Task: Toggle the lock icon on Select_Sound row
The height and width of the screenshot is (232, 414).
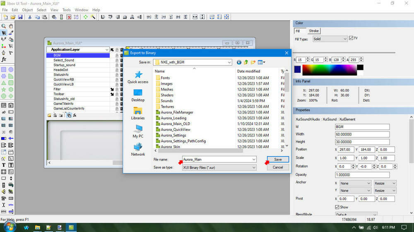Action: pyautogui.click(x=117, y=60)
